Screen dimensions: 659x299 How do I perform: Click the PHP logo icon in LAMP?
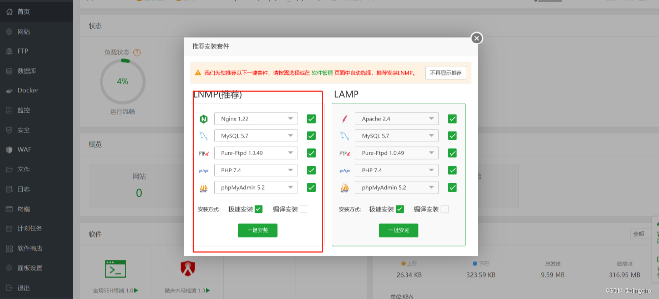point(345,171)
